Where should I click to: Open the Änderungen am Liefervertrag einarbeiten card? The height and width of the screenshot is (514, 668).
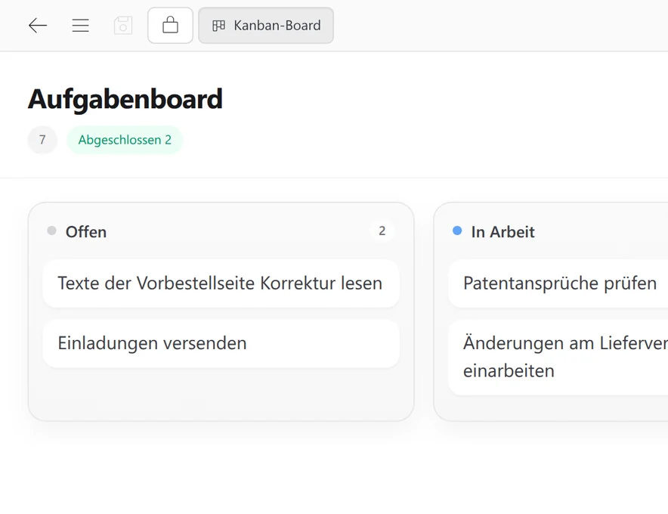pyautogui.click(x=558, y=358)
